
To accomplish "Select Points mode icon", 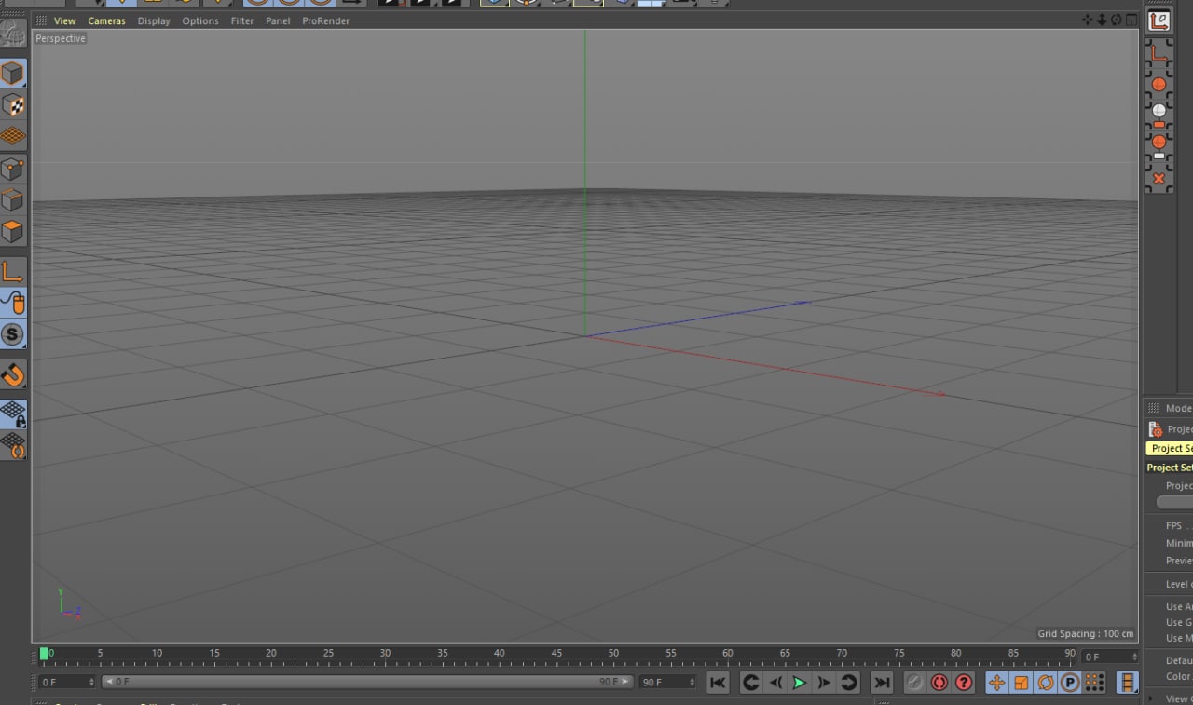I will (x=12, y=169).
